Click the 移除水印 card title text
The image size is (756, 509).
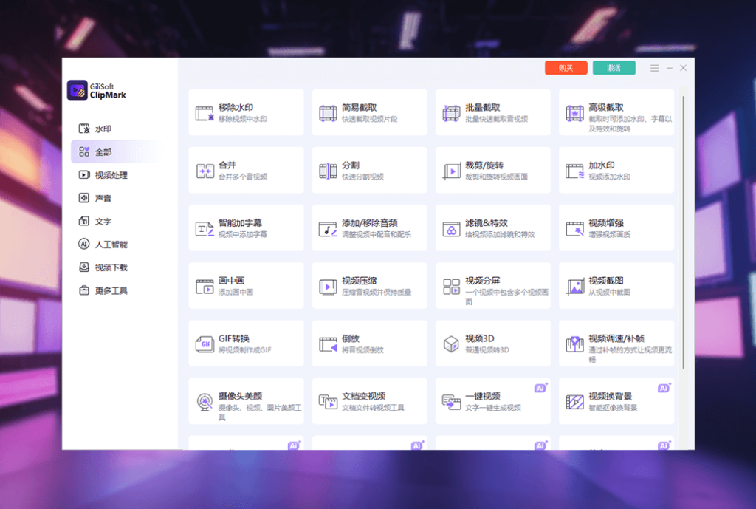(x=236, y=108)
